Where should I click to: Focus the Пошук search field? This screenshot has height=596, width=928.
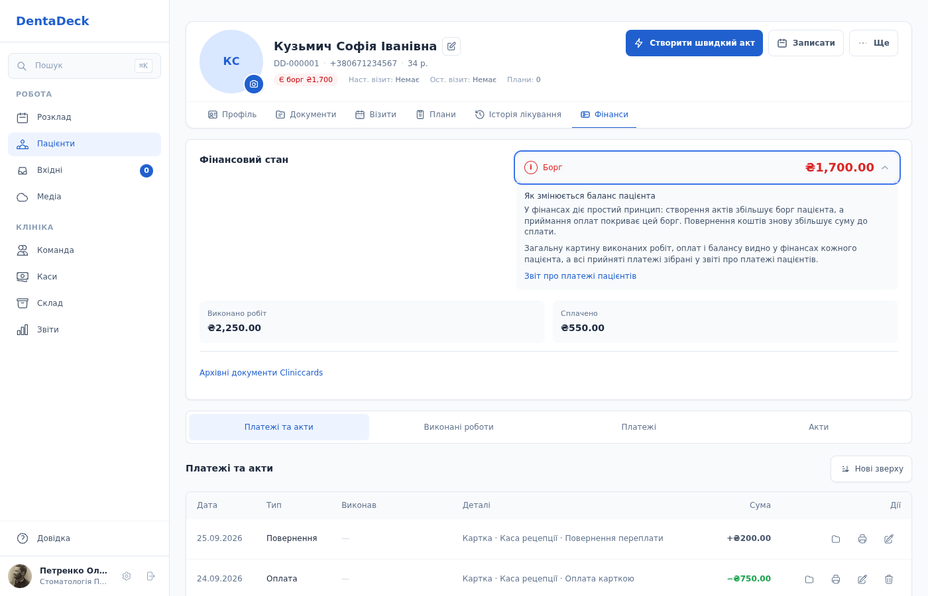click(84, 66)
